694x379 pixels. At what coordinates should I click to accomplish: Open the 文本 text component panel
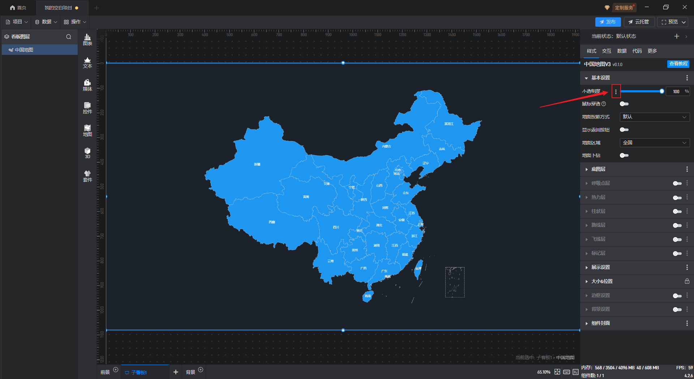click(x=87, y=62)
